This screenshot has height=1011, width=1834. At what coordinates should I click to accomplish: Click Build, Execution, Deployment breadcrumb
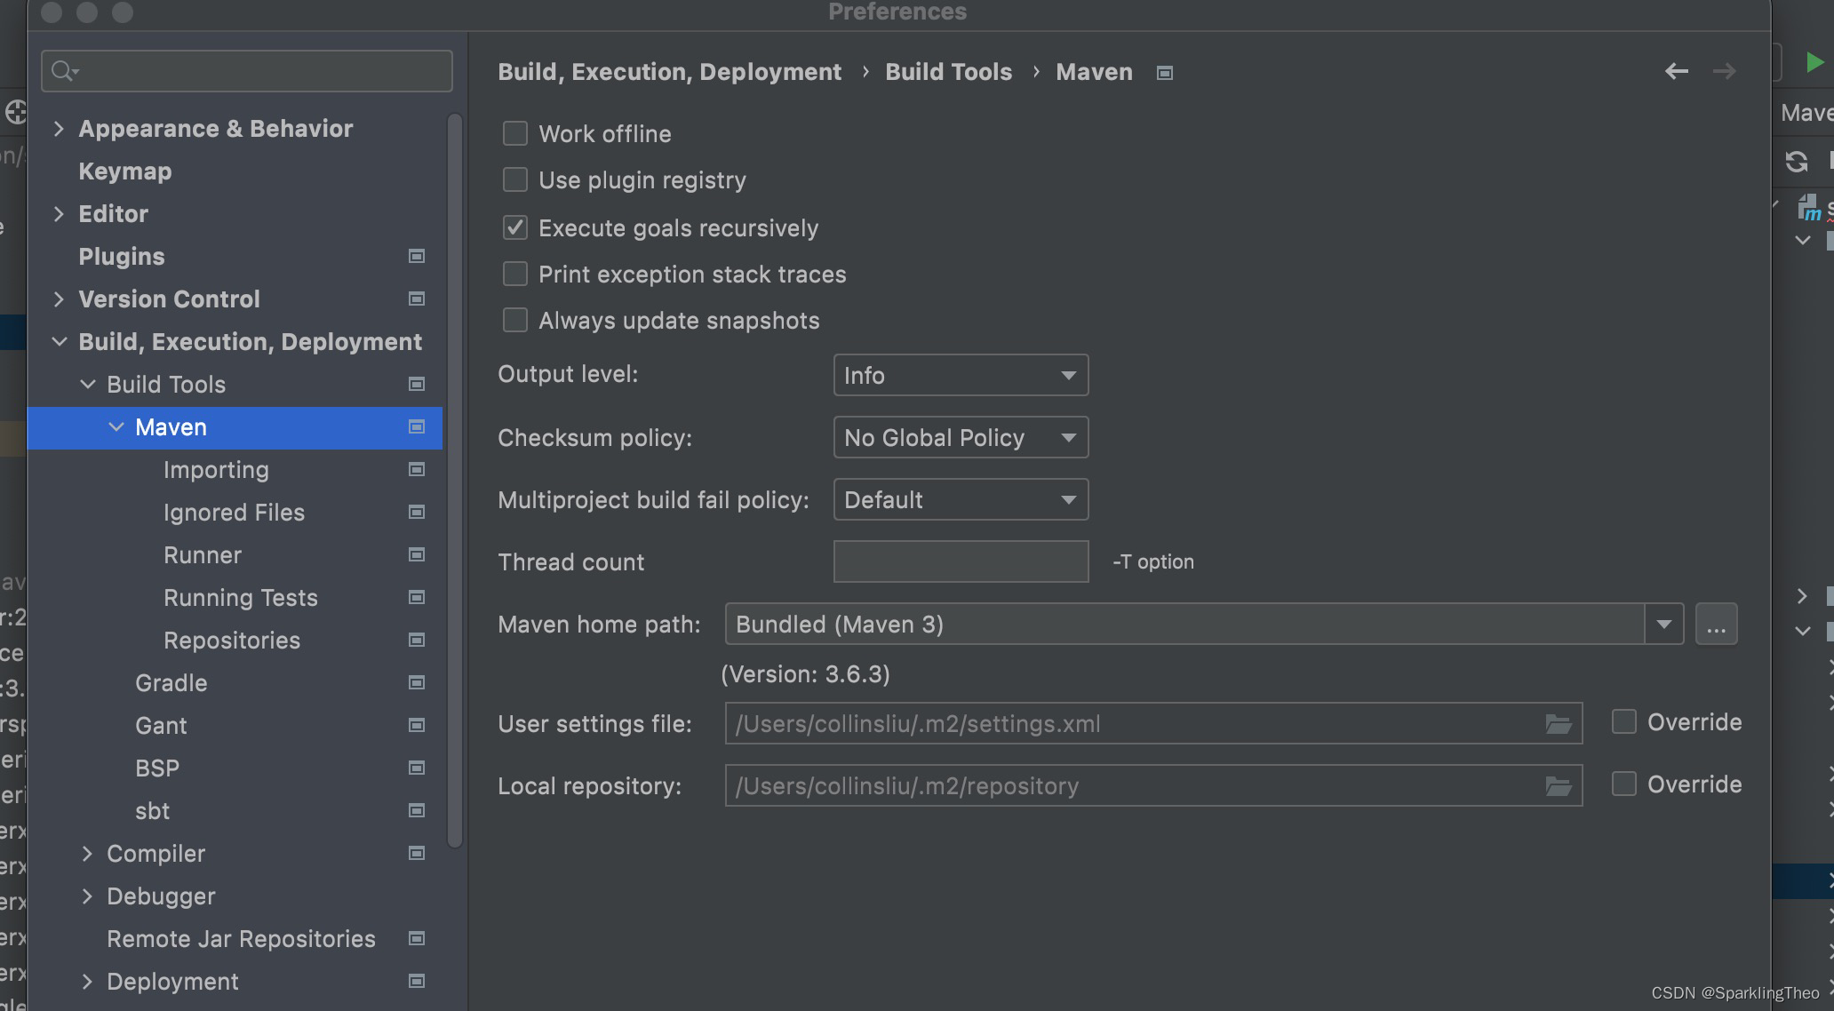[669, 72]
